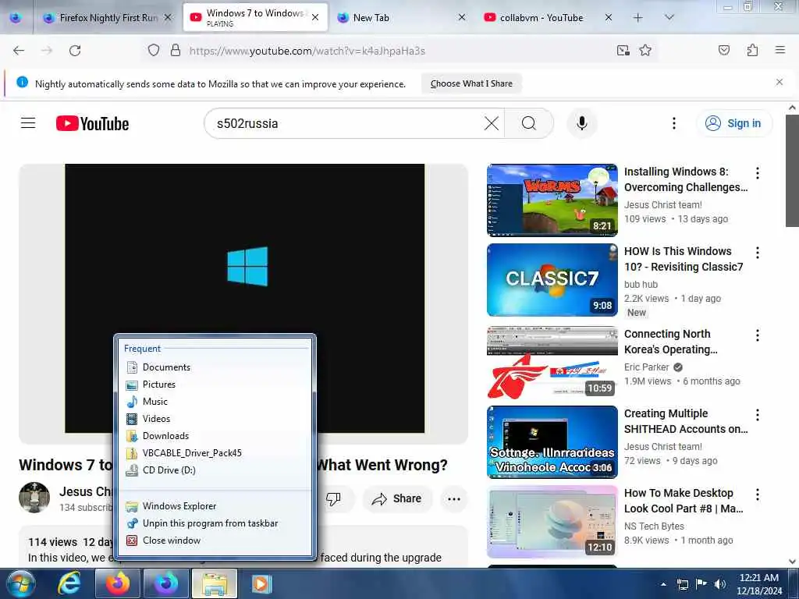Open Music from the jump list
799x599 pixels.
click(x=215, y=402)
